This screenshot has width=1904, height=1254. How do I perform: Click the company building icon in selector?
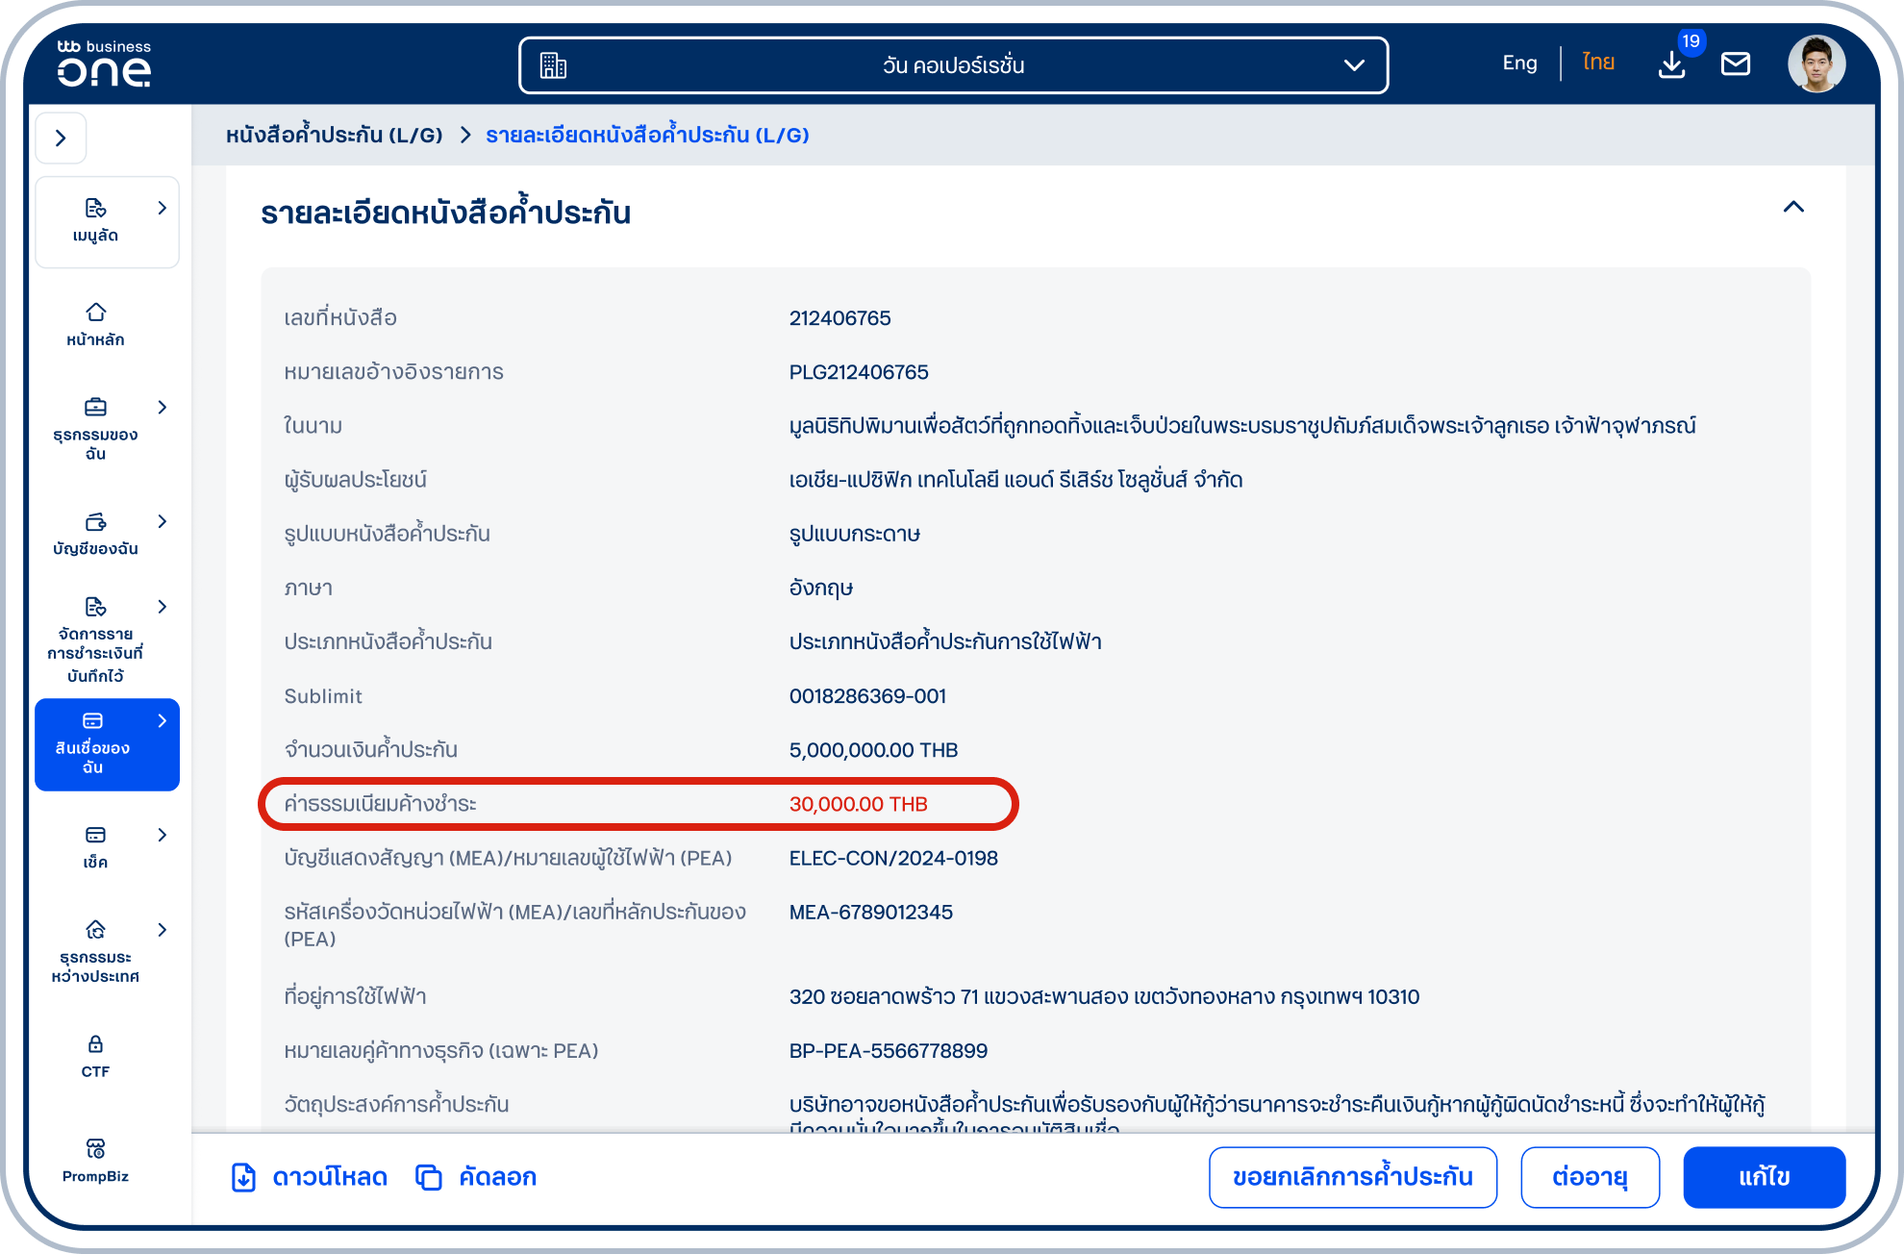(x=553, y=65)
